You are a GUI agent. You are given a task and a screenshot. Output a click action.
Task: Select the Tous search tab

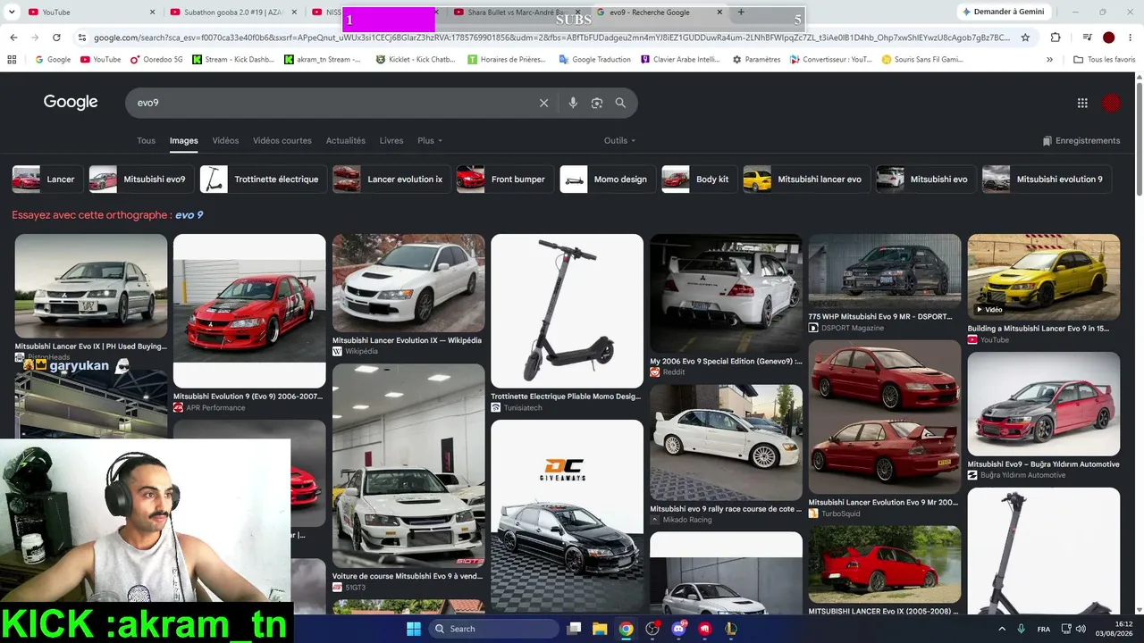pyautogui.click(x=146, y=140)
